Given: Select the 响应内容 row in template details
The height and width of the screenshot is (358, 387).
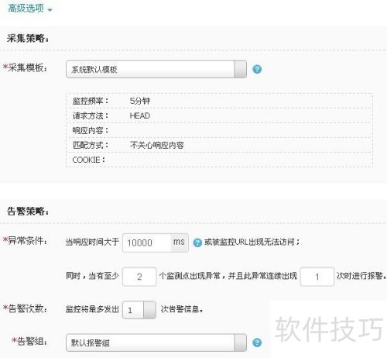Looking at the screenshot, I should 219,130.
